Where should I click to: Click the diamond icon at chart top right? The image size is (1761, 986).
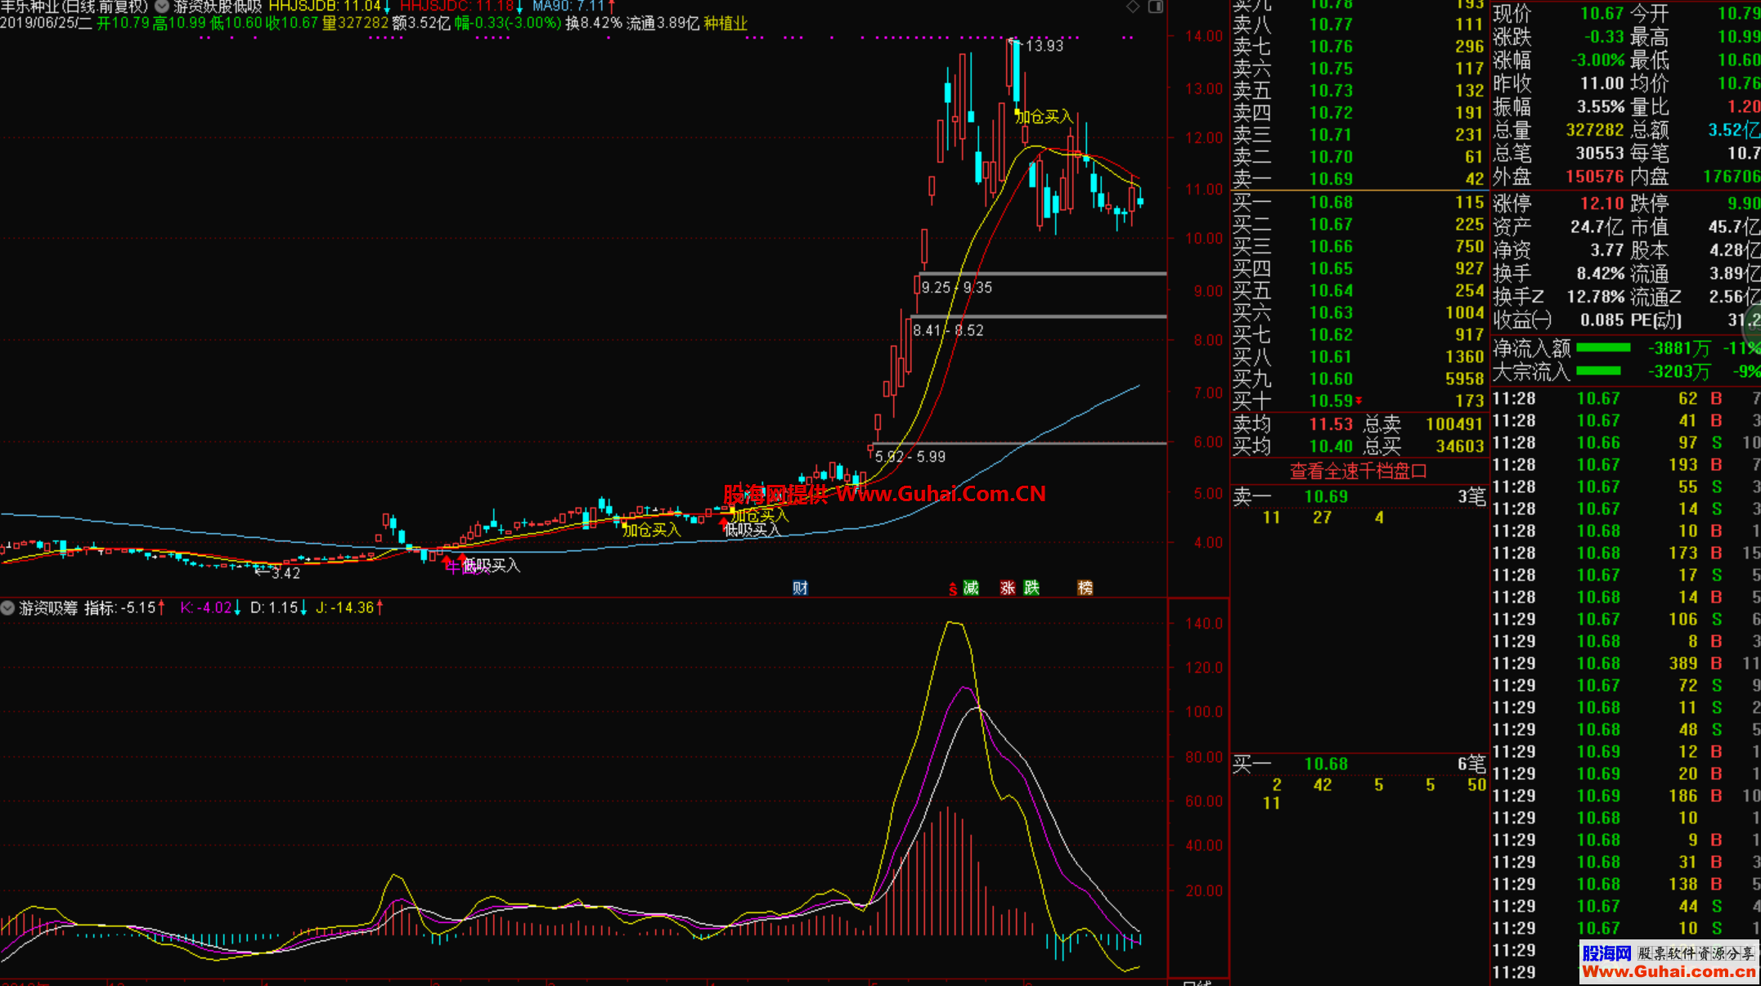point(1133,7)
